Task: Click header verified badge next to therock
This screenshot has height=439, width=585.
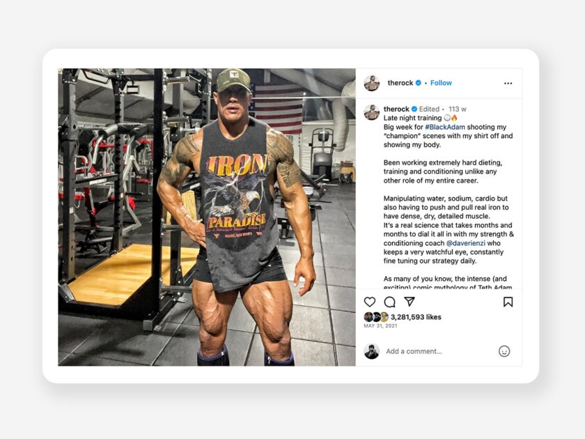Action: click(x=419, y=83)
